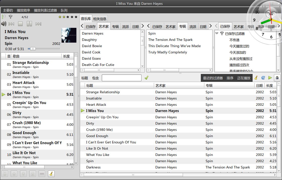Click the artist list scrollbar down arrow

coord(142,66)
